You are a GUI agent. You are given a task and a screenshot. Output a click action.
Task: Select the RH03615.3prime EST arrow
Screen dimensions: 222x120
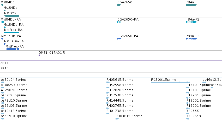click(117, 119)
